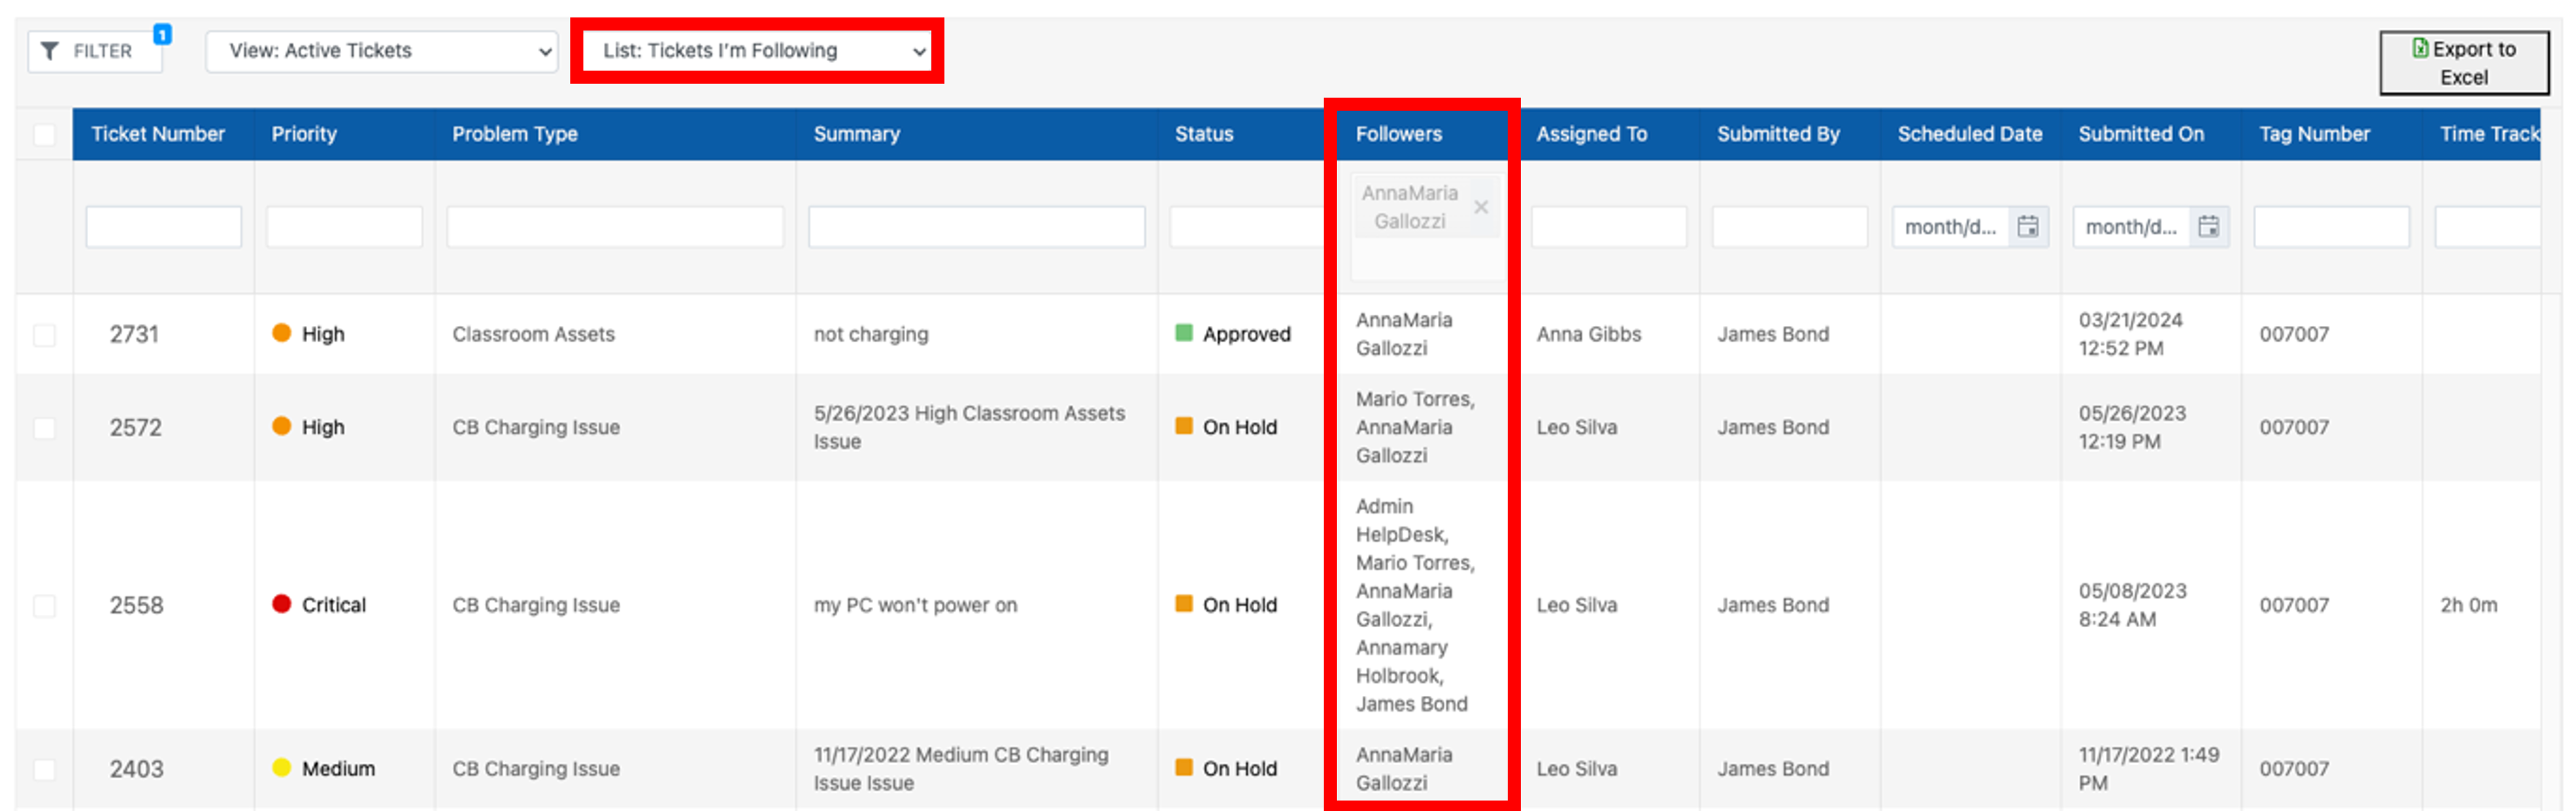Image resolution: width=2576 pixels, height=811 pixels.
Task: Click the On Hold square for 2403
Action: click(x=1184, y=768)
